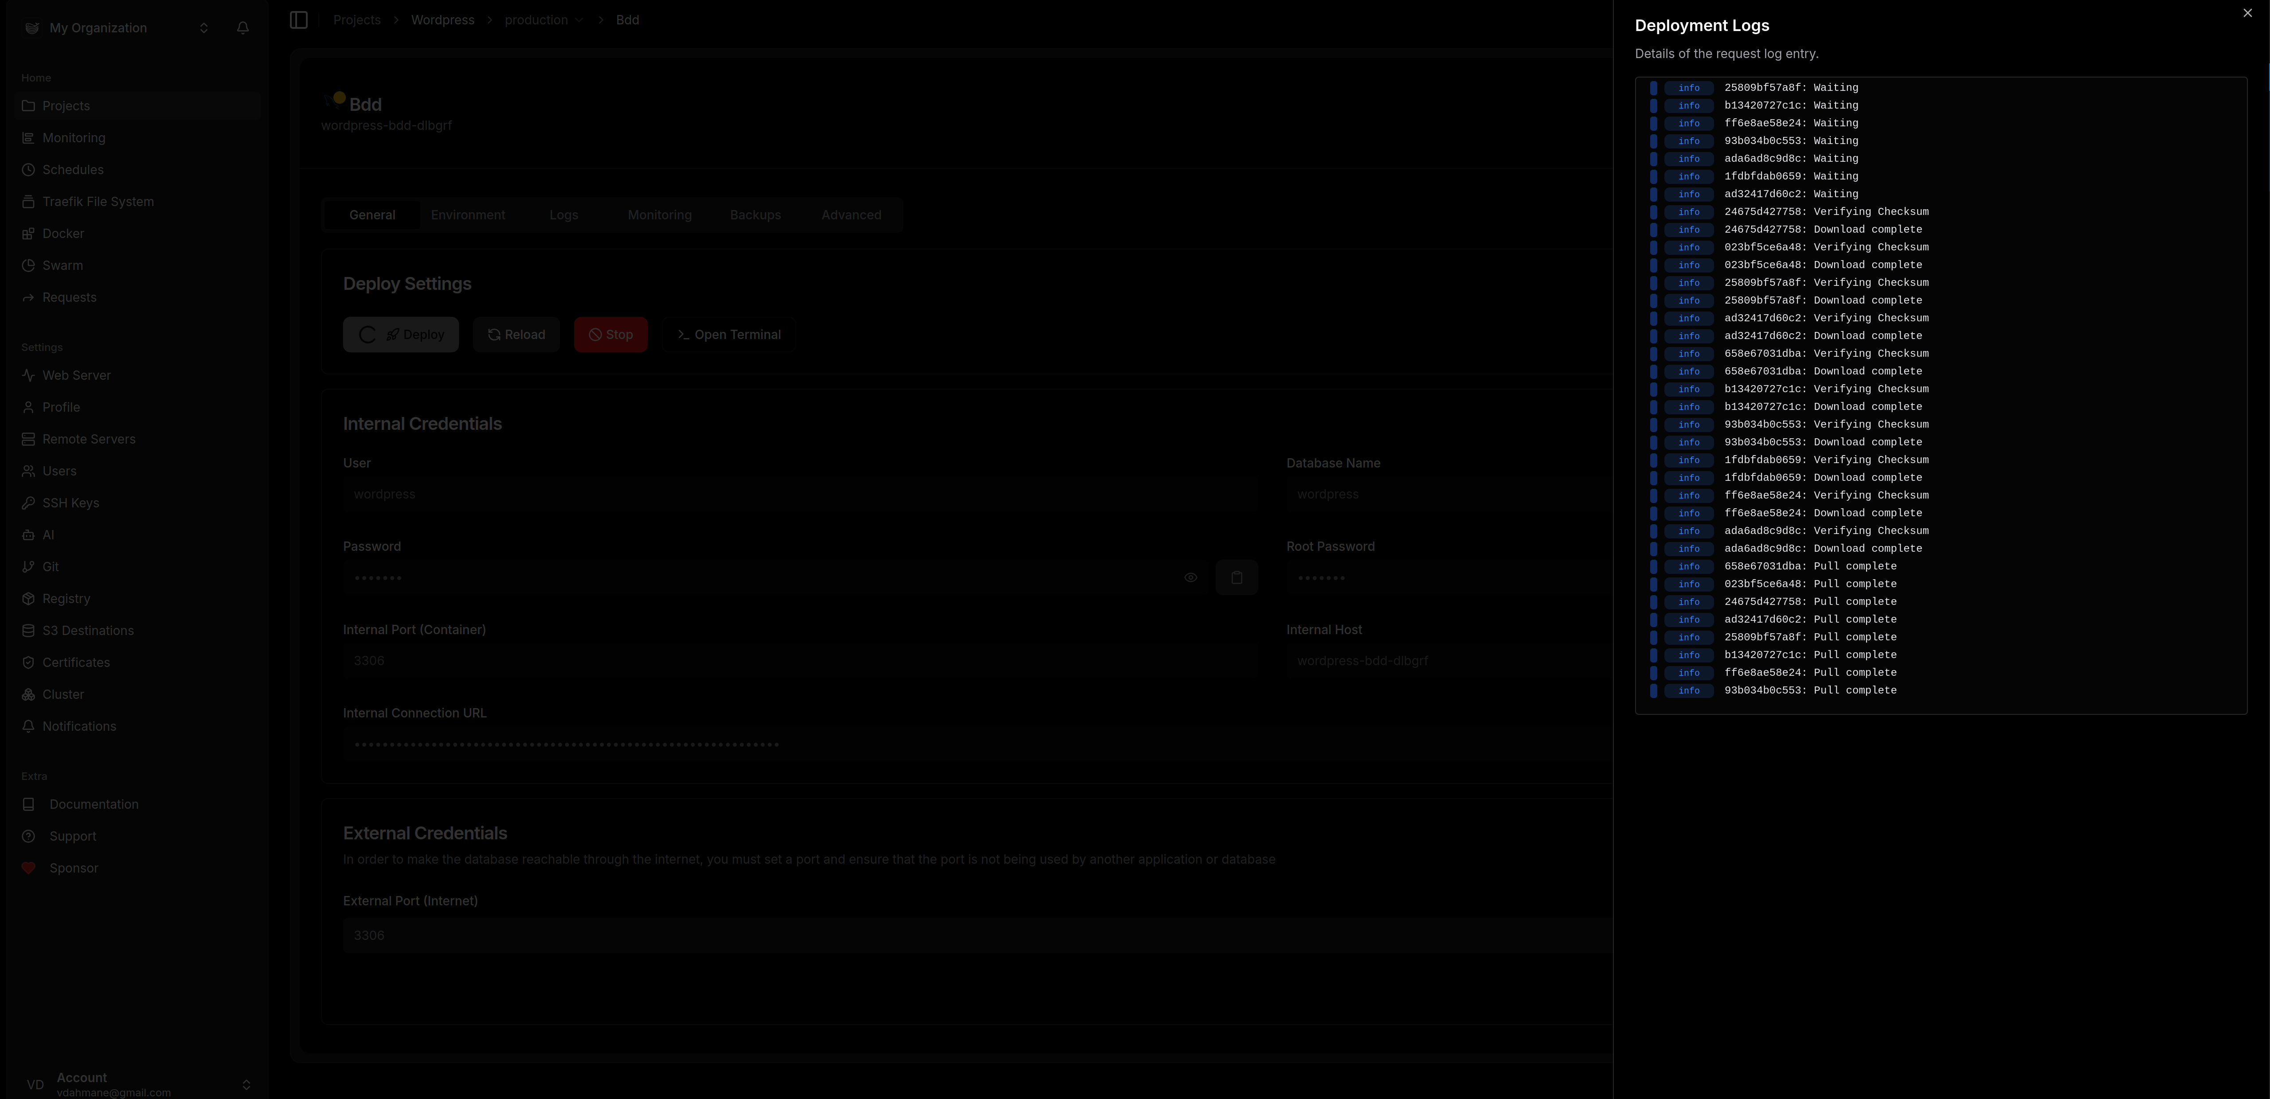Image resolution: width=2270 pixels, height=1099 pixels.
Task: Expand the Account menu chevron
Action: tap(246, 1085)
